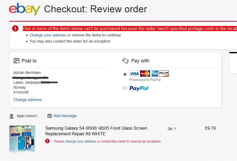Click the MasterCard logo
Screen dimensions: 237x161
tap(145, 74)
